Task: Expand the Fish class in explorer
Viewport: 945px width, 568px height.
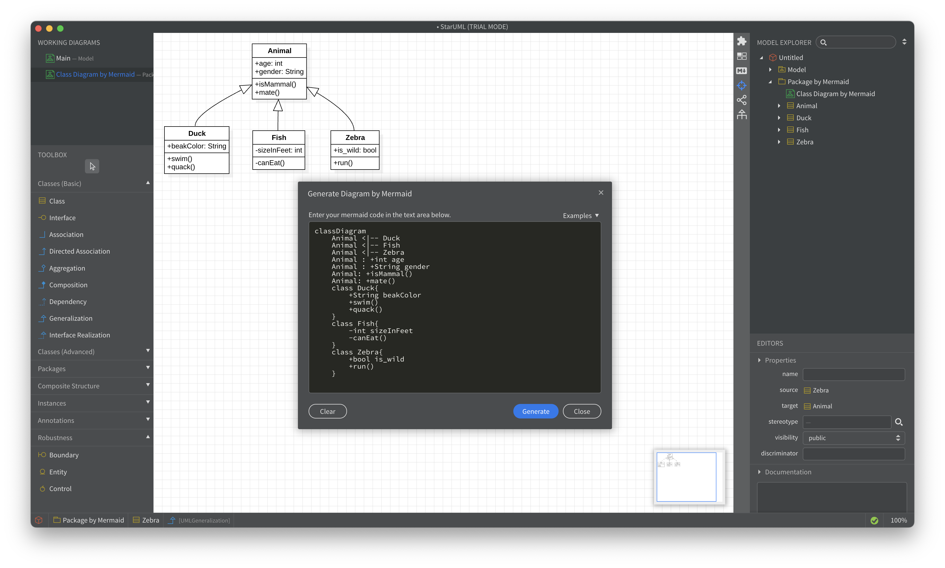Action: (779, 130)
